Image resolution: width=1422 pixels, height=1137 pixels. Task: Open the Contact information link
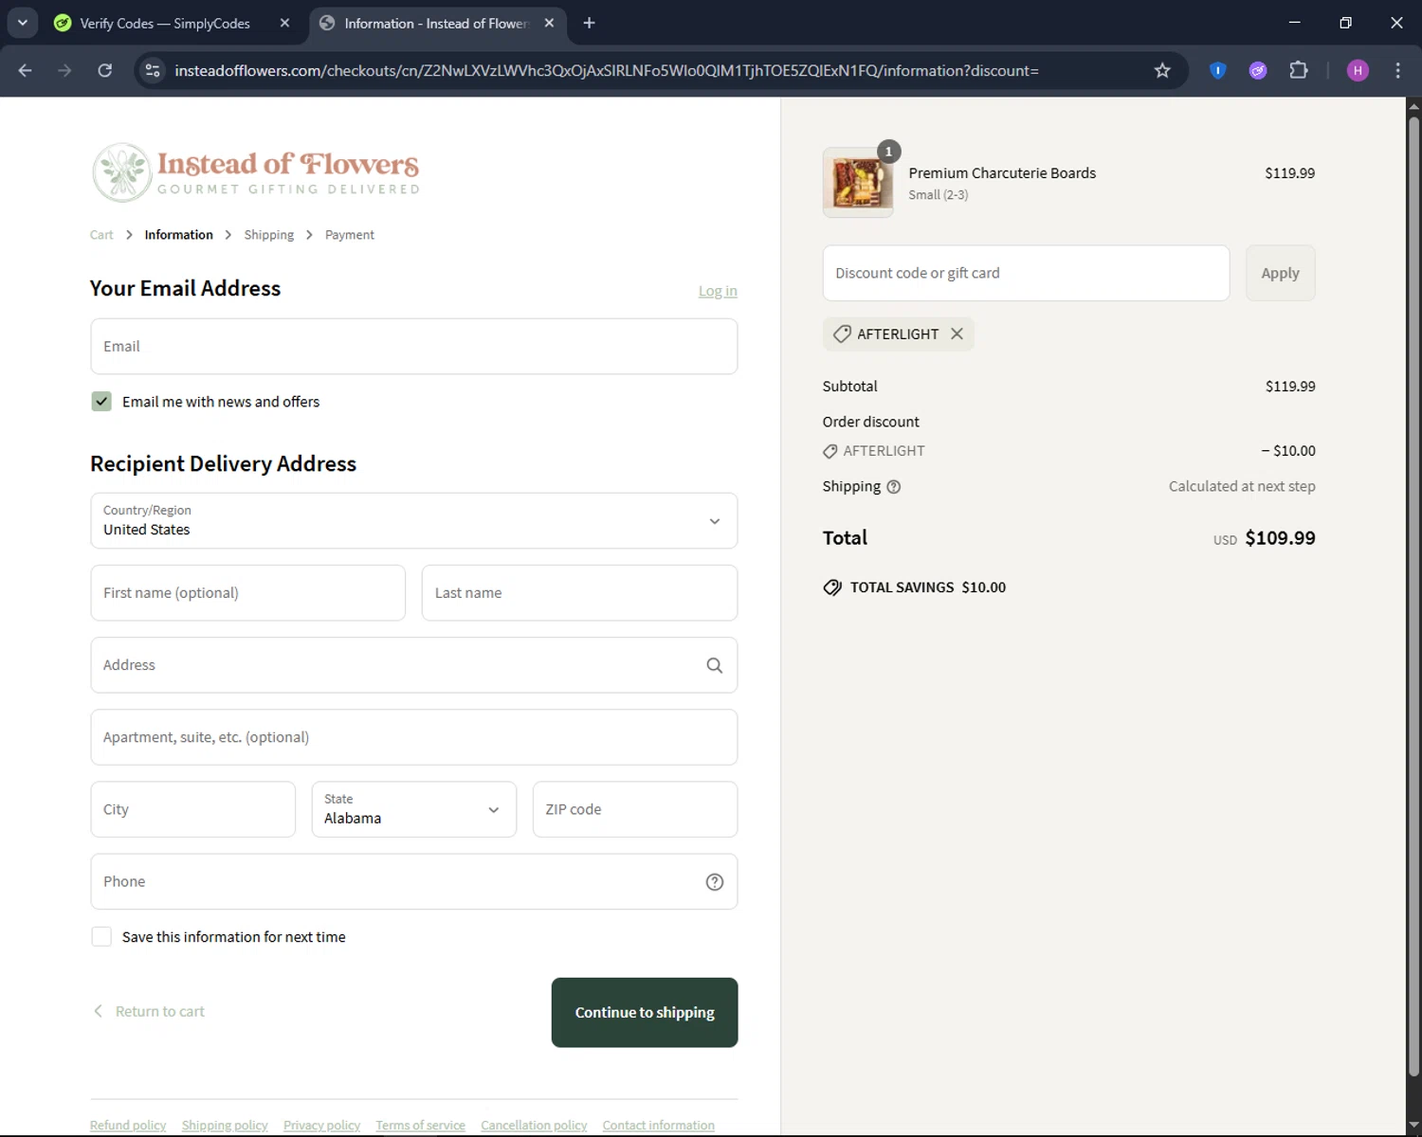coord(659,1125)
